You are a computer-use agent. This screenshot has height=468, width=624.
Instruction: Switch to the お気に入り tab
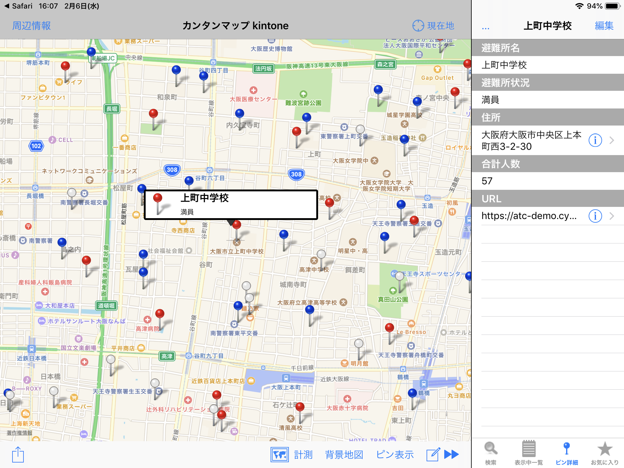coord(605,453)
